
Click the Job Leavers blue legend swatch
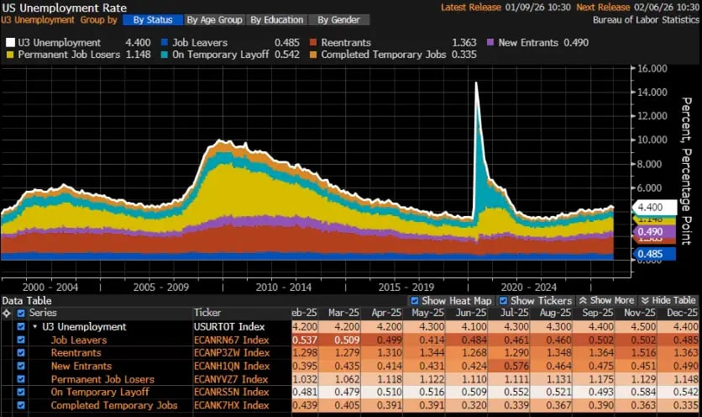click(x=165, y=41)
